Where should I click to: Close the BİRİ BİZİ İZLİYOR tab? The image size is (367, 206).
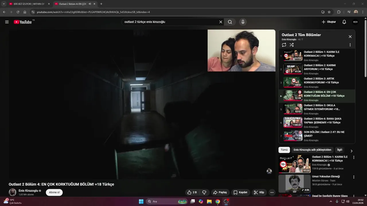(49, 4)
